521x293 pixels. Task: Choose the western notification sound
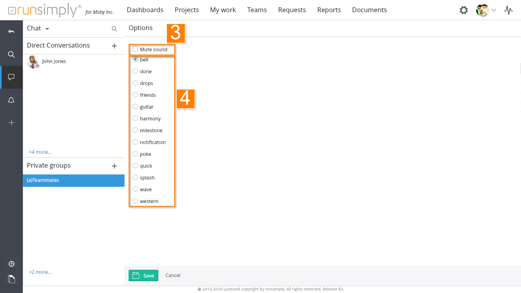pyautogui.click(x=136, y=201)
